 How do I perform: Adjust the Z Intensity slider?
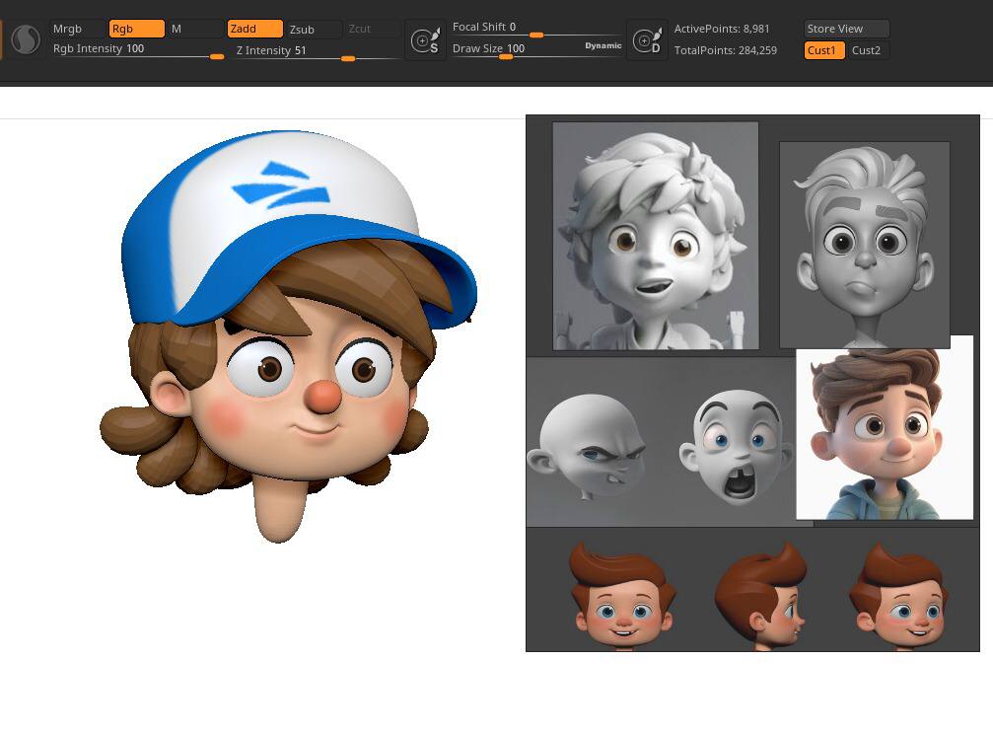tap(316, 51)
